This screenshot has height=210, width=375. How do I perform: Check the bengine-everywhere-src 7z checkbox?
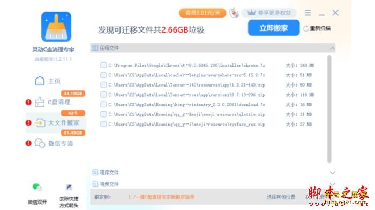pyautogui.click(x=103, y=75)
